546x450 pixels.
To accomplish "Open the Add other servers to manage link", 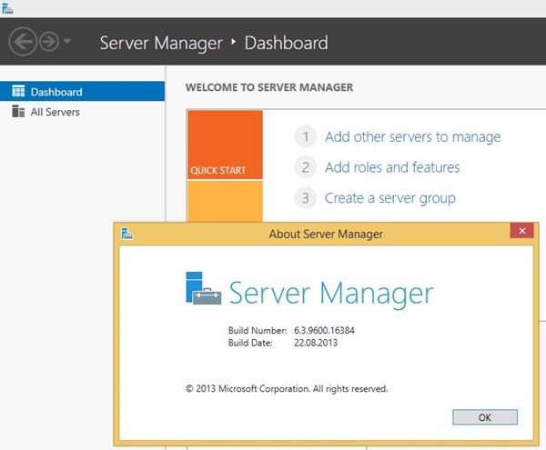I will (x=412, y=137).
